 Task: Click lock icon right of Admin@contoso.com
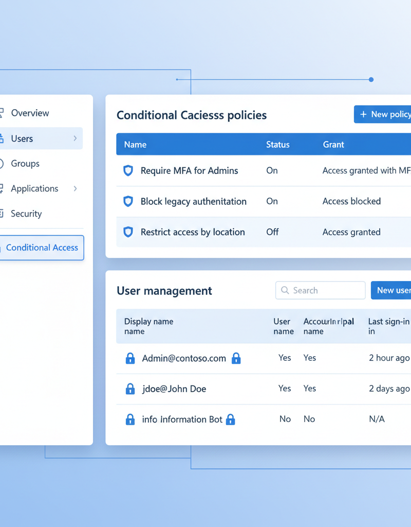tap(236, 358)
